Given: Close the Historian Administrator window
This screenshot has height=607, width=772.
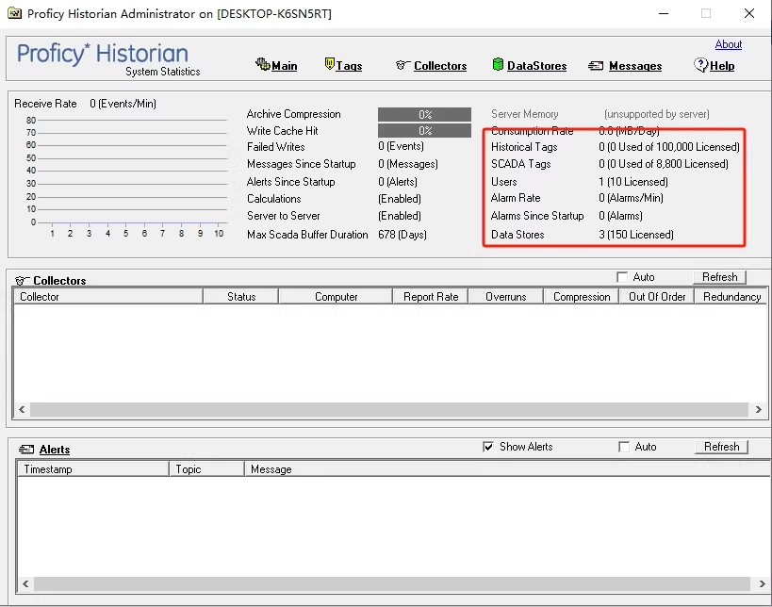Looking at the screenshot, I should pyautogui.click(x=748, y=13).
